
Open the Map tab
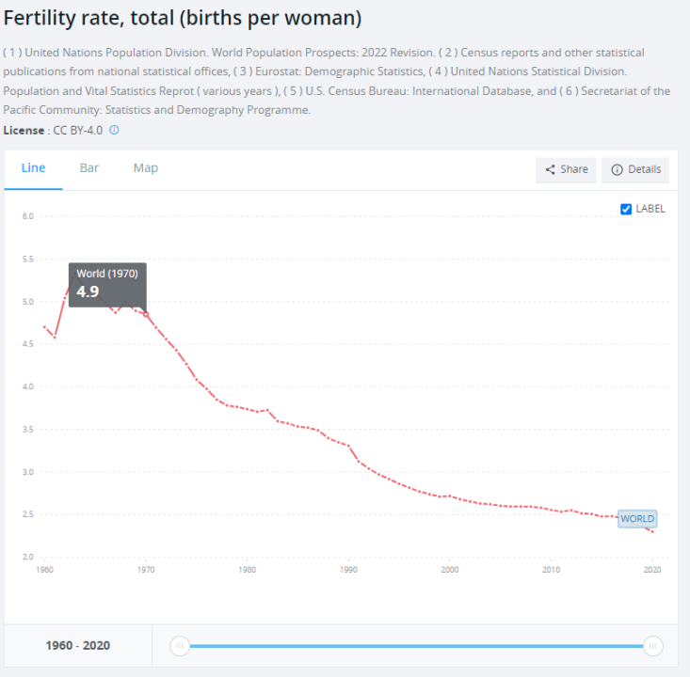click(x=146, y=168)
